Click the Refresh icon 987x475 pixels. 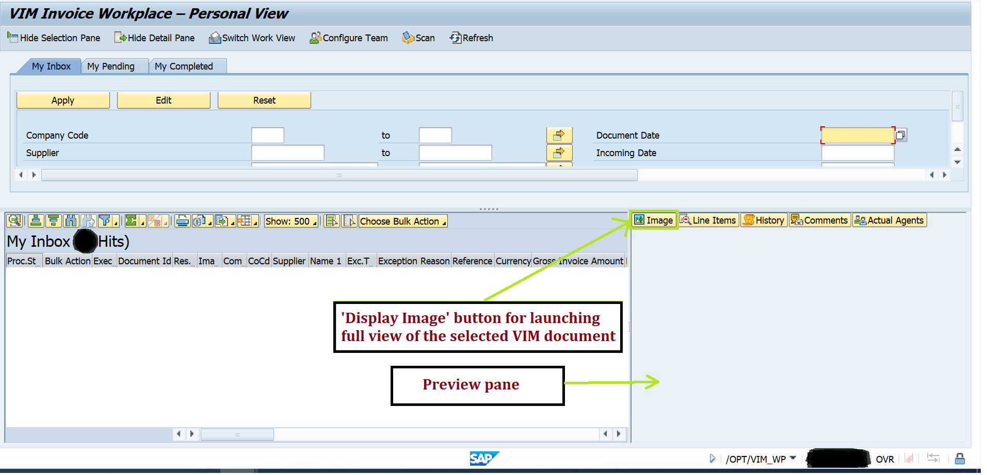pyautogui.click(x=471, y=38)
